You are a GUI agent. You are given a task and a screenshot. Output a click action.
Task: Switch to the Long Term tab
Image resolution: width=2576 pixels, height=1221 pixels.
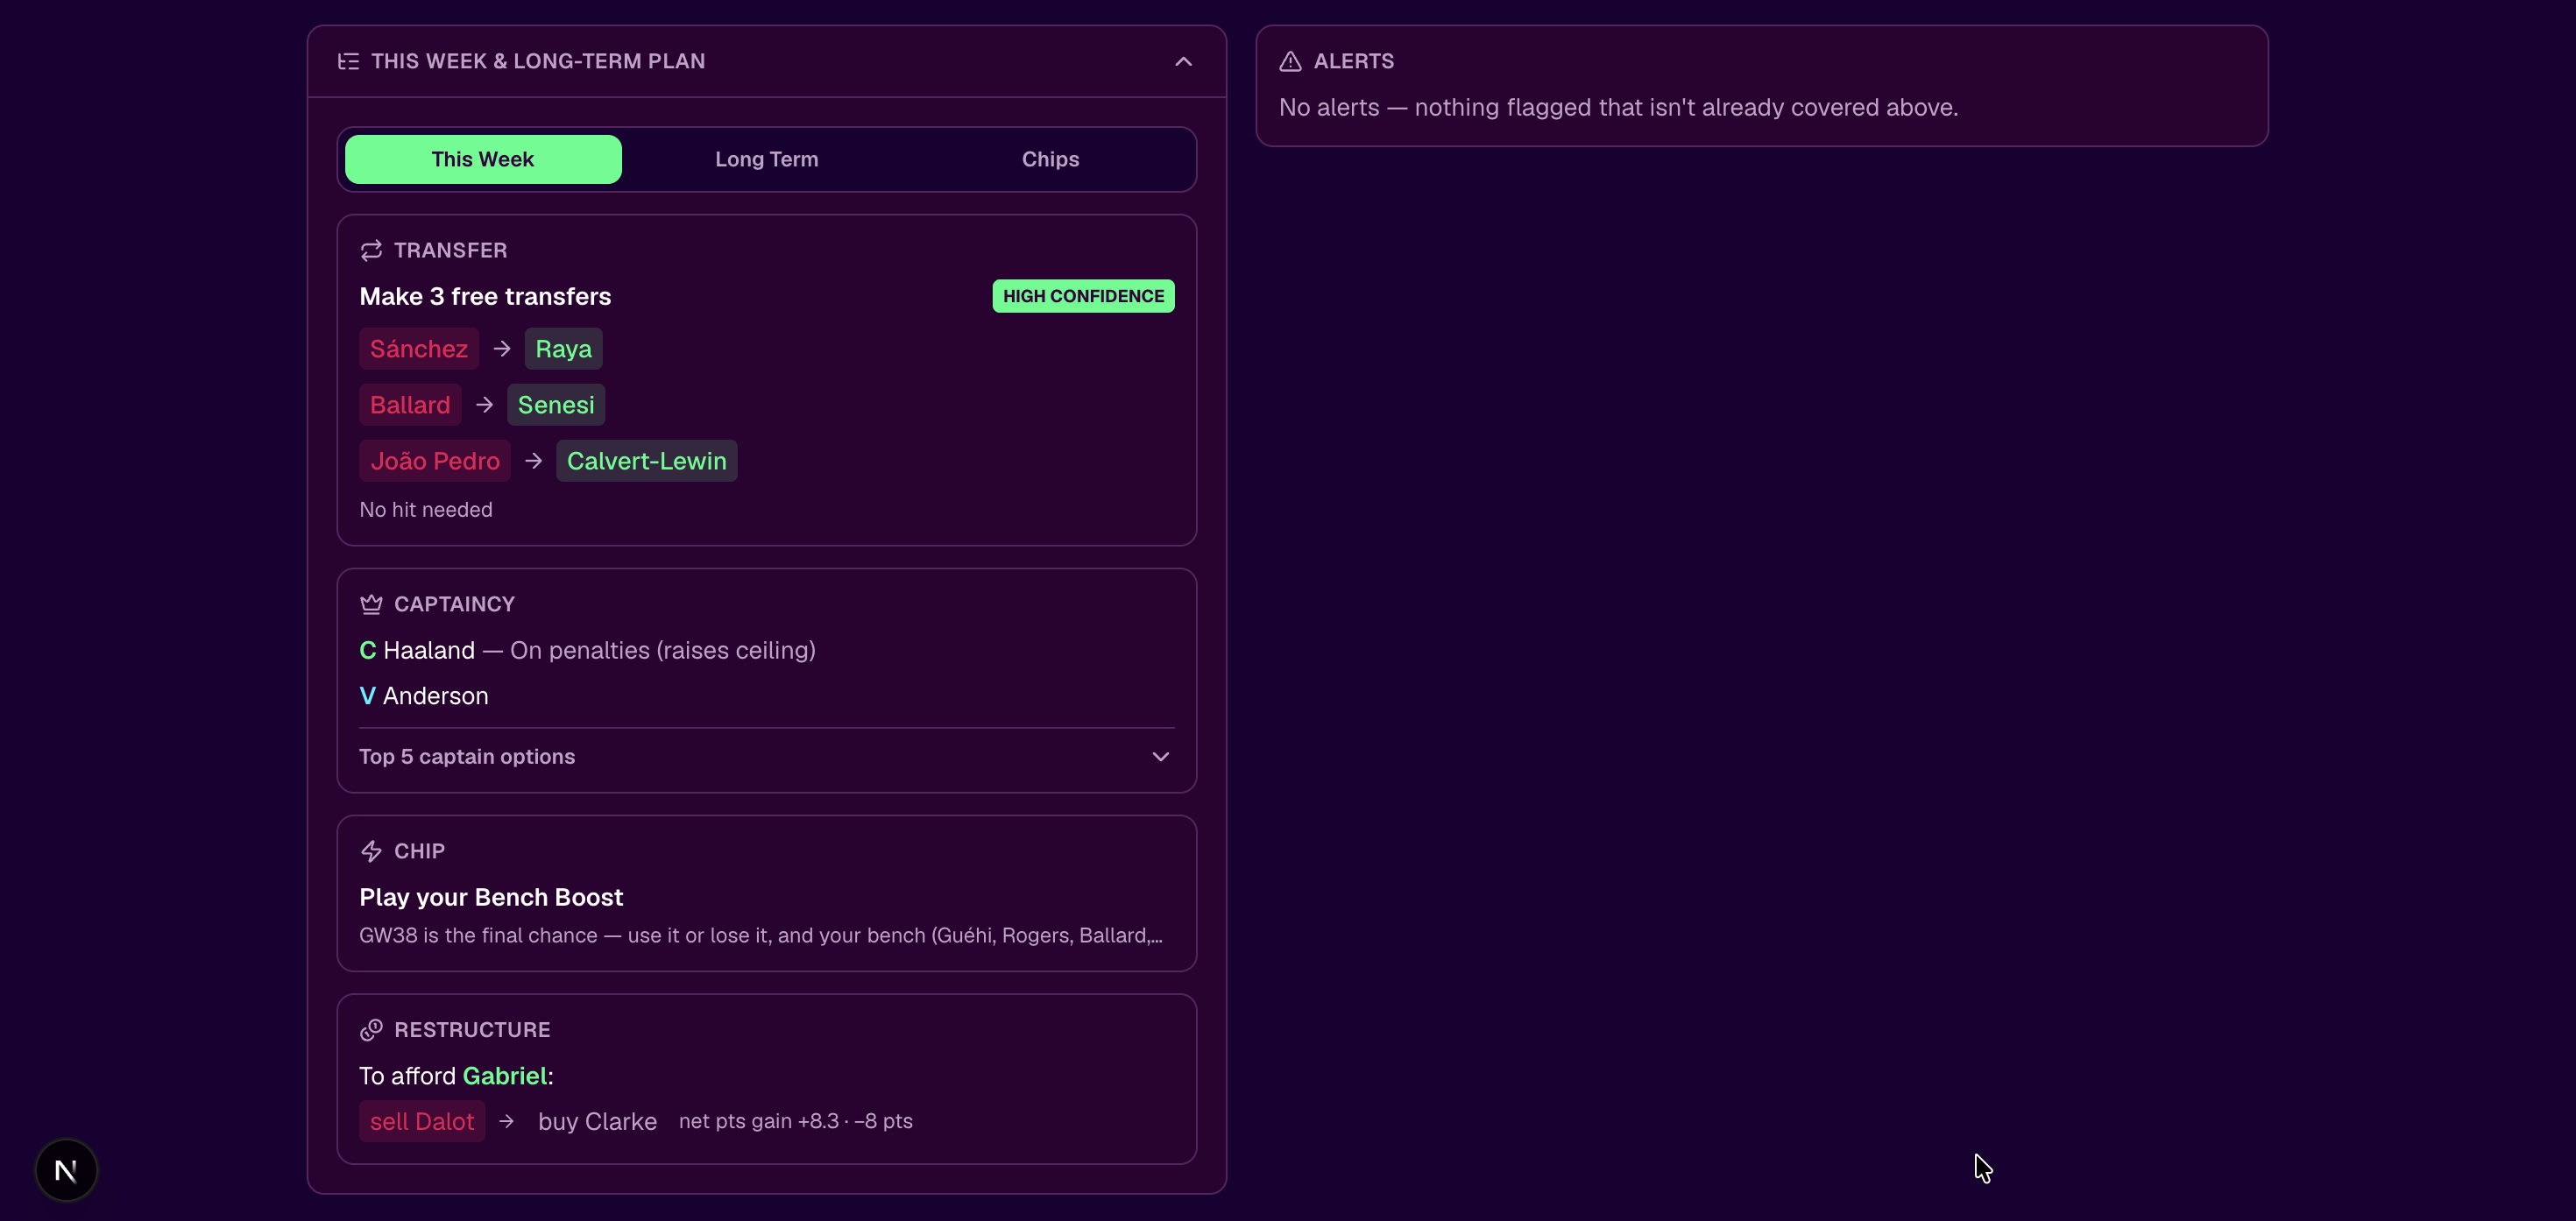point(767,159)
